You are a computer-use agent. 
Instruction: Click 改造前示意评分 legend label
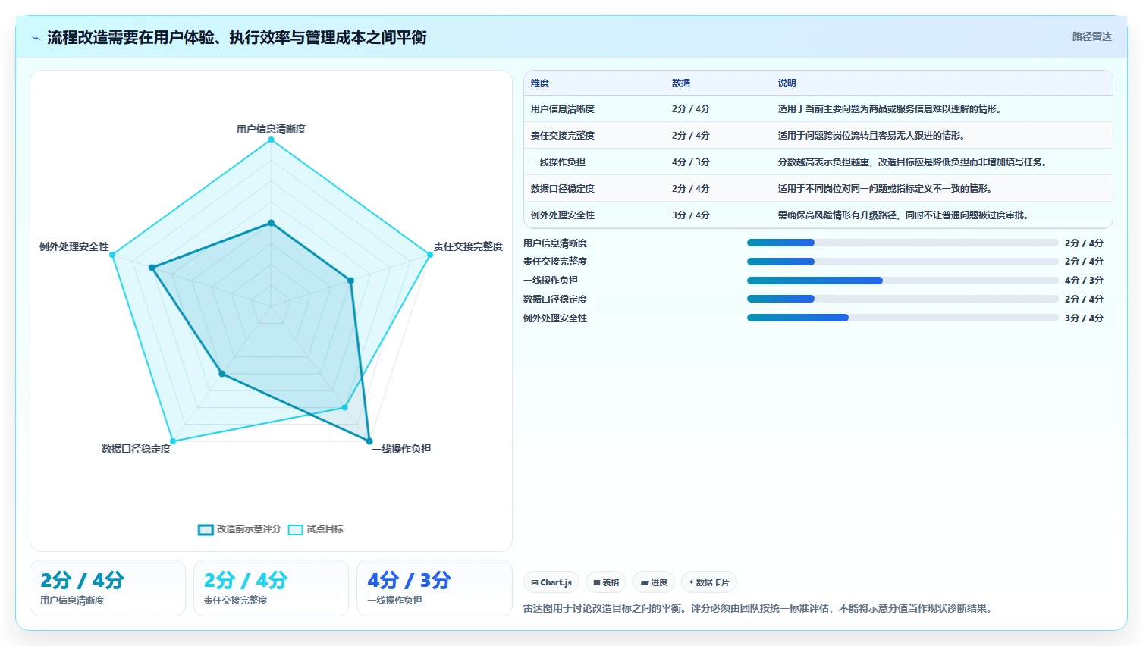click(249, 529)
